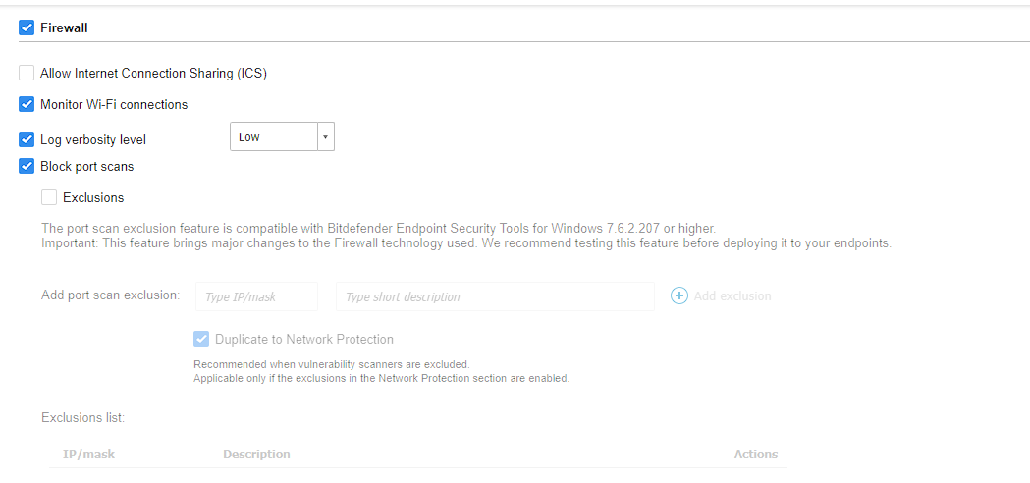Click the Firewall section title

tap(64, 27)
